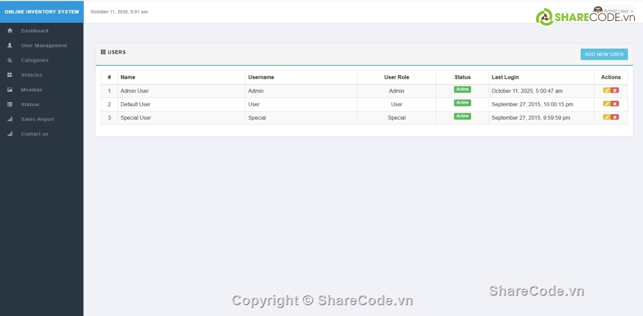Image resolution: width=643 pixels, height=316 pixels.
Task: Click the Online Inventory System header title
Action: click(x=42, y=12)
